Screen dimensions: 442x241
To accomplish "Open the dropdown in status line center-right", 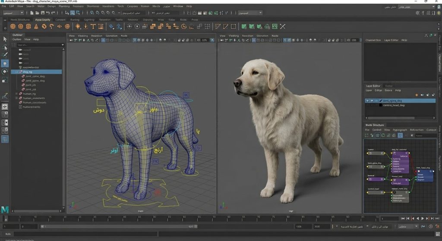I will click(250, 13).
